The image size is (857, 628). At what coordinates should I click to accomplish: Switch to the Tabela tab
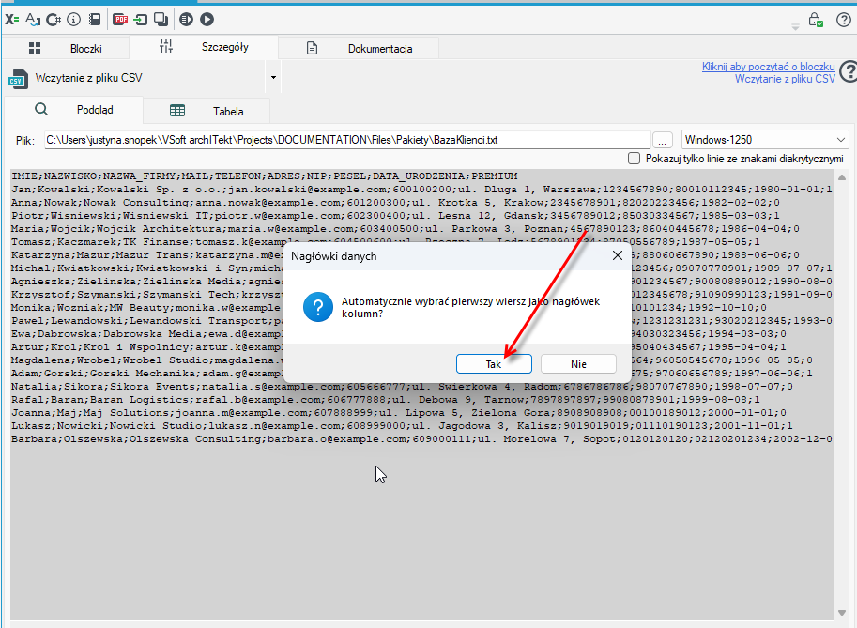click(x=207, y=112)
